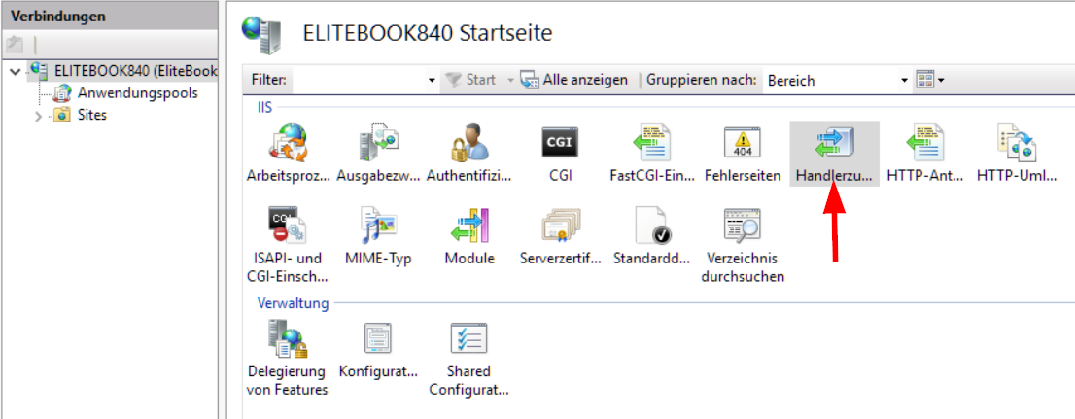Collapse the IIS group header
Image resolution: width=1075 pixels, height=419 pixels.
(x=264, y=108)
